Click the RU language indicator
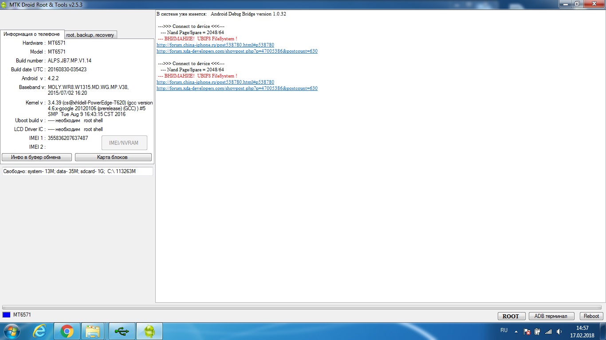 (x=504, y=330)
